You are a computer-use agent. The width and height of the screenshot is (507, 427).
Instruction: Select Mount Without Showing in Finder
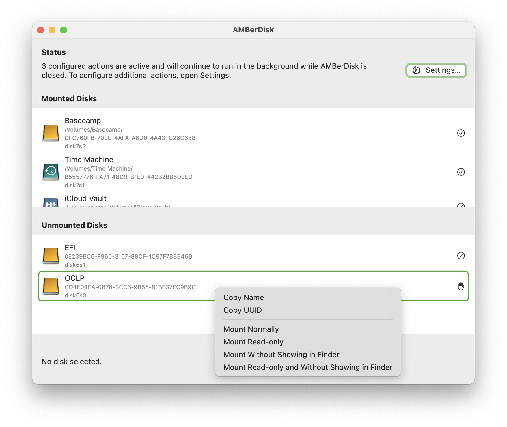[281, 354]
